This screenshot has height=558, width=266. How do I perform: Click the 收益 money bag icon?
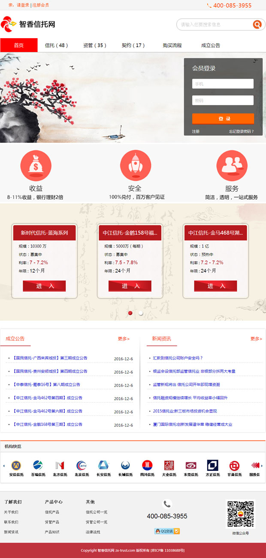point(36,165)
